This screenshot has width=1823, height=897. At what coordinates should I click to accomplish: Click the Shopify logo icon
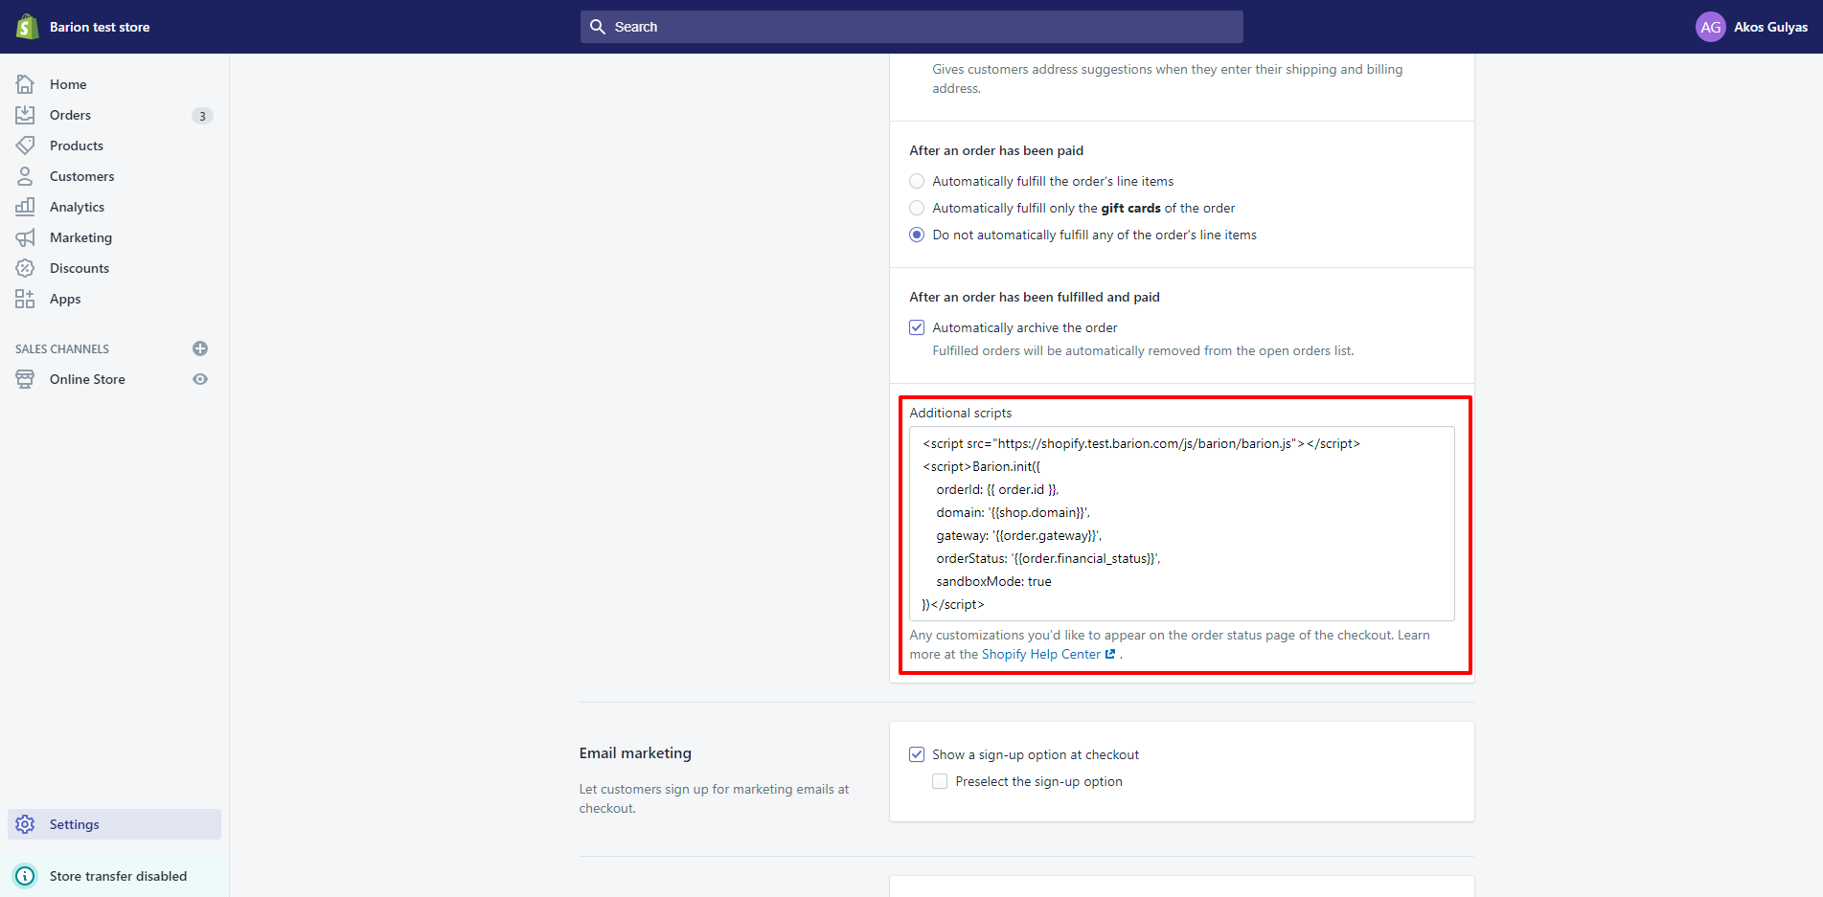[27, 27]
